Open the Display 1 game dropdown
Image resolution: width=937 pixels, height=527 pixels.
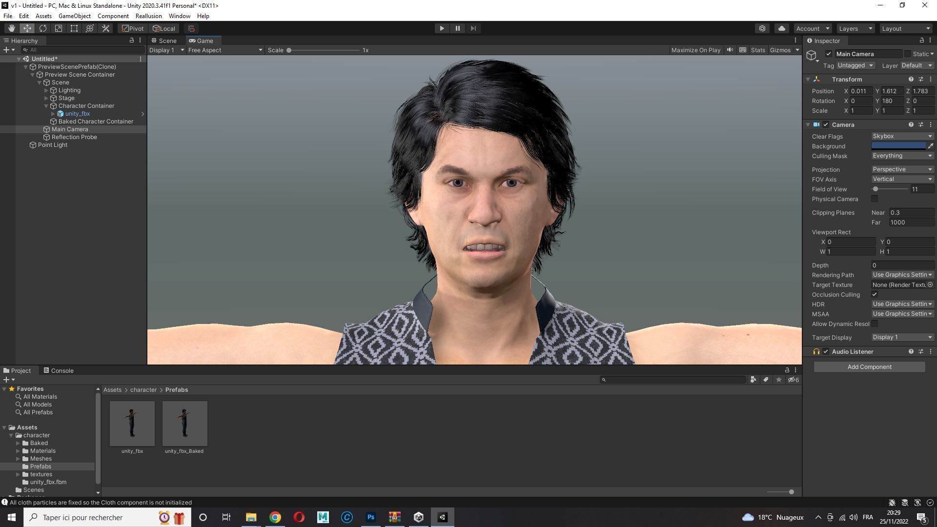[166, 50]
